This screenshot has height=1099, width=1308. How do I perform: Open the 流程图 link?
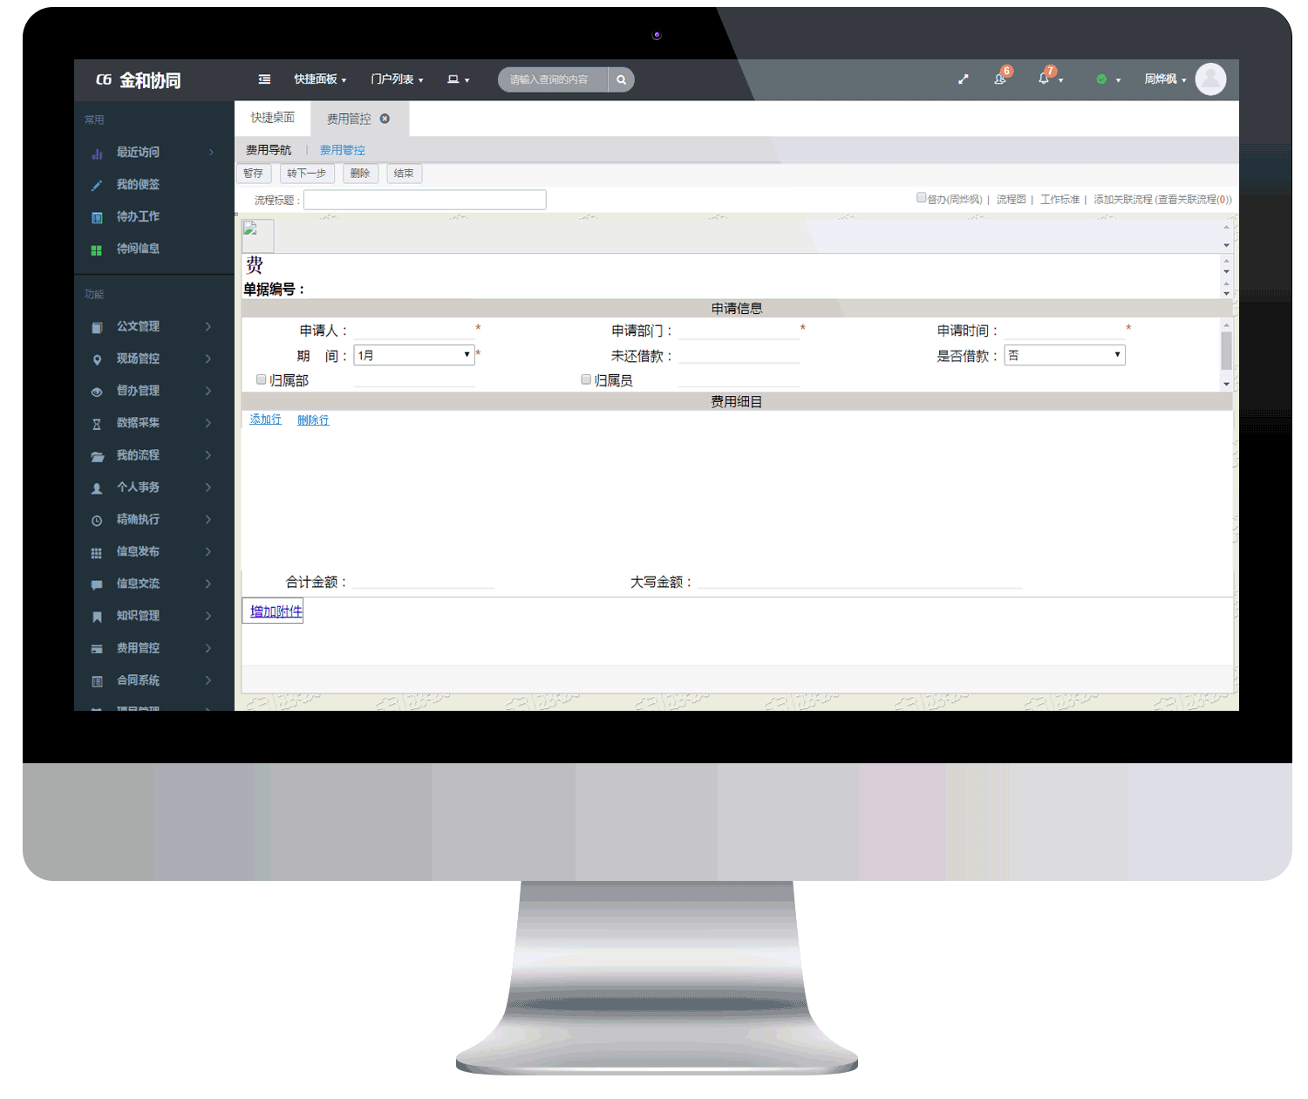point(1012,200)
